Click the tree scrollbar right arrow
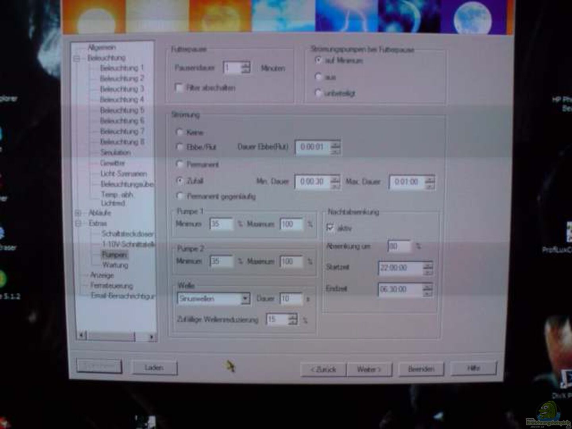The width and height of the screenshot is (572, 429). coord(151,337)
